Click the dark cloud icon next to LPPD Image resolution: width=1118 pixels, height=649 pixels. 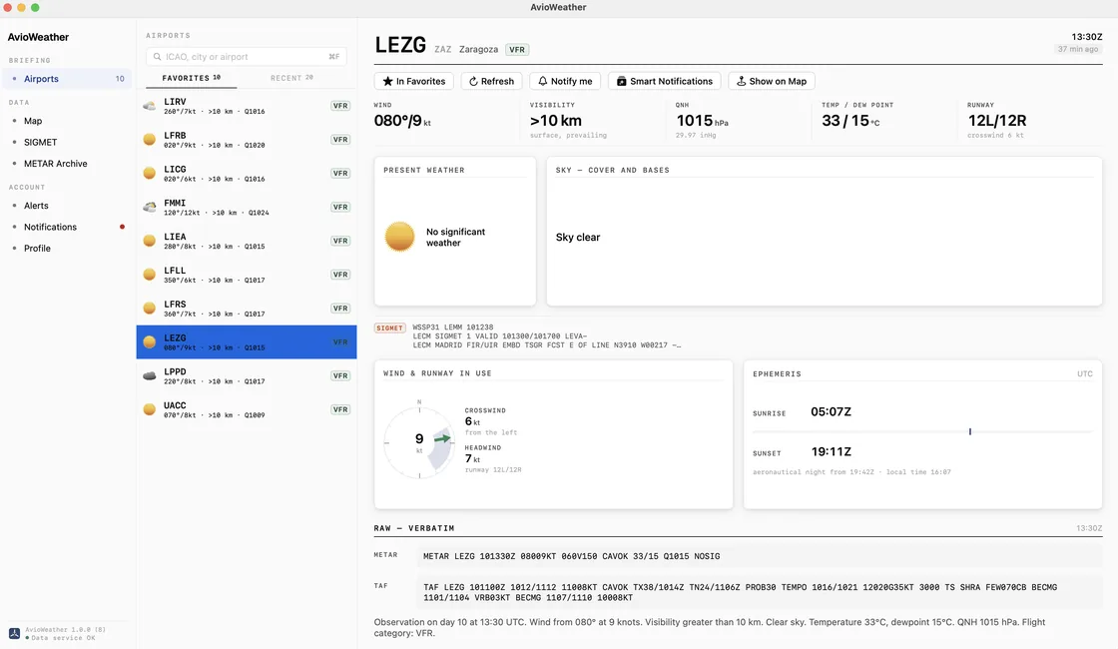(x=150, y=375)
